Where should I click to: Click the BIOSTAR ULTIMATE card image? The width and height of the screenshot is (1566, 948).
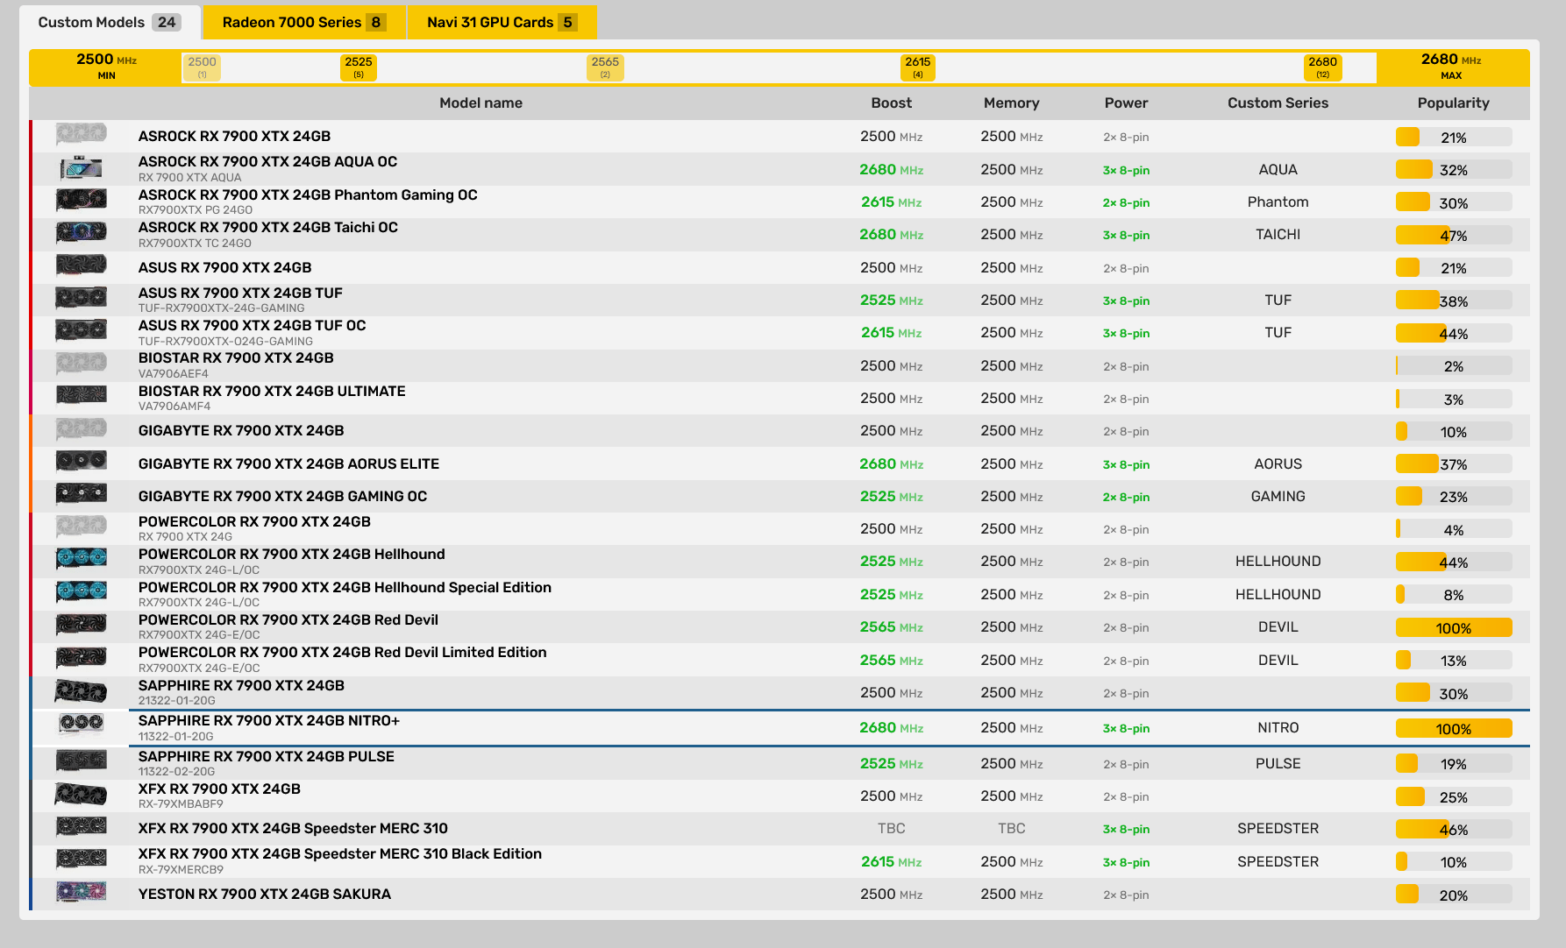pos(80,397)
